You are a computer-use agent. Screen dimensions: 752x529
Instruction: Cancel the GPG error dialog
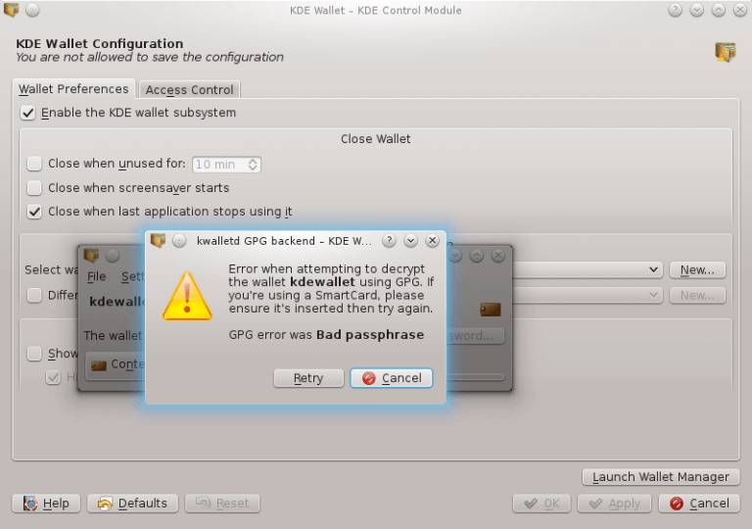pos(392,378)
